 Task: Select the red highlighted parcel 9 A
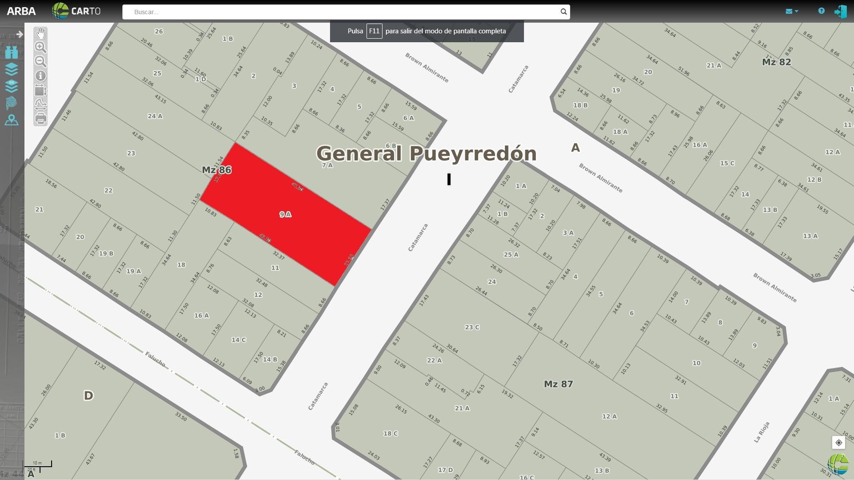[286, 215]
